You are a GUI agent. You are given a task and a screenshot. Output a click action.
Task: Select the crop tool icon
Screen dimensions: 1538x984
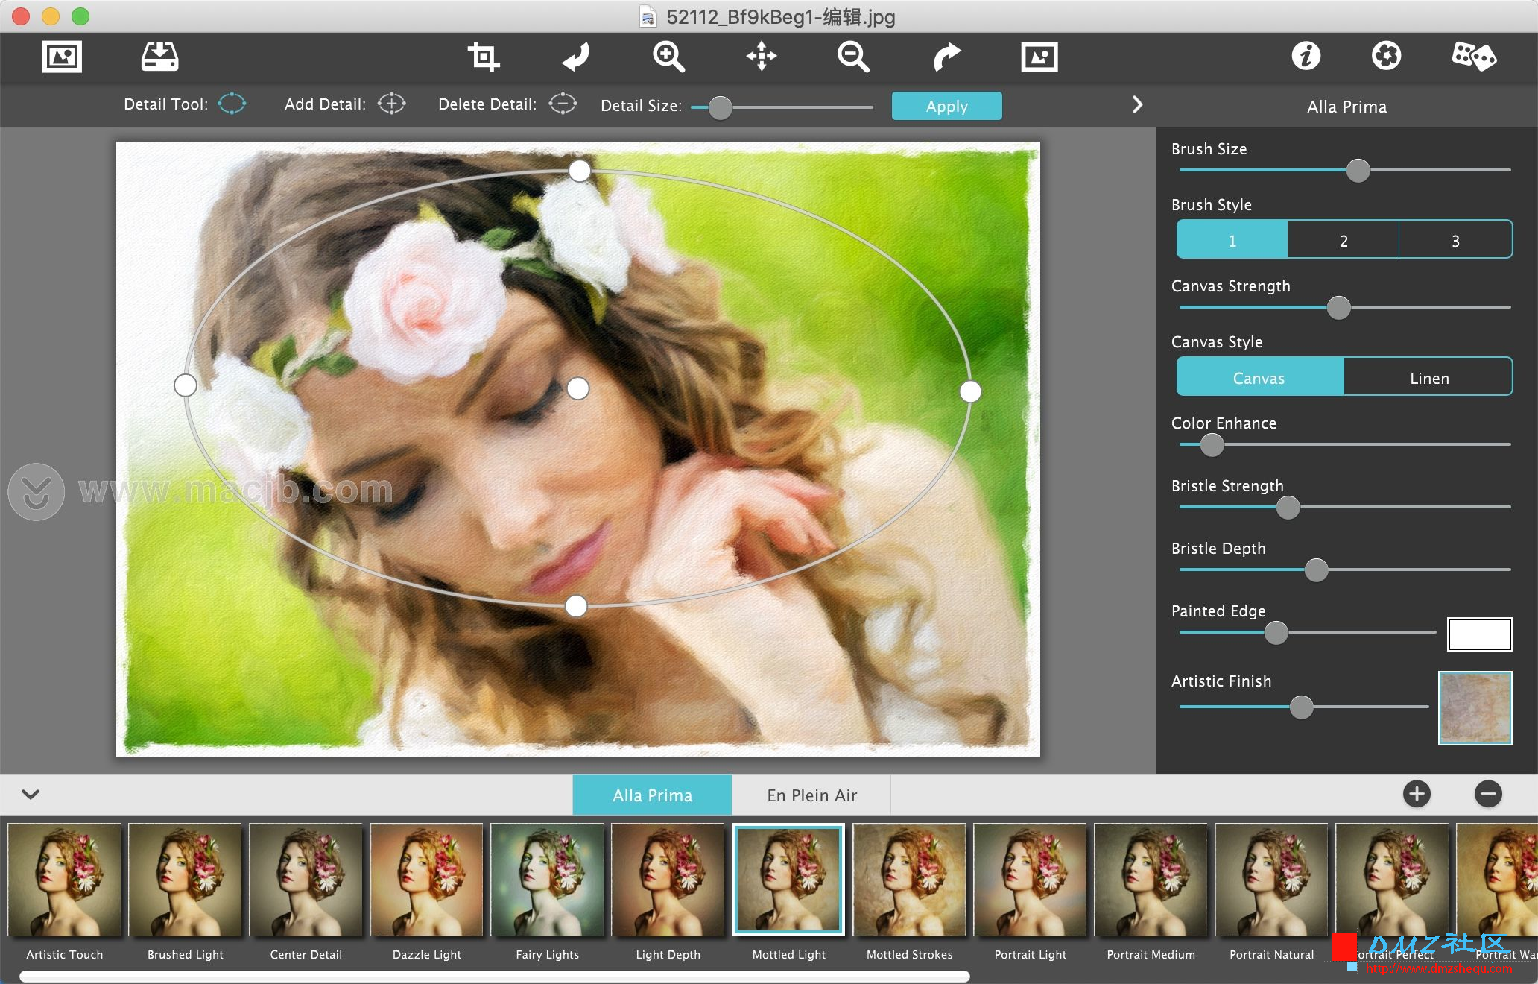[483, 57]
